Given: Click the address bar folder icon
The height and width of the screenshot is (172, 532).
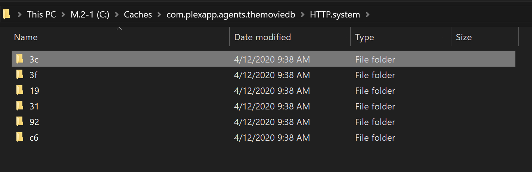Looking at the screenshot, I should click(x=6, y=15).
